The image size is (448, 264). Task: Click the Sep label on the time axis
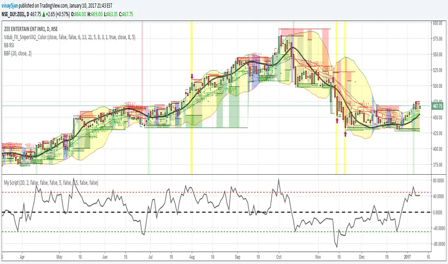click(x=237, y=257)
